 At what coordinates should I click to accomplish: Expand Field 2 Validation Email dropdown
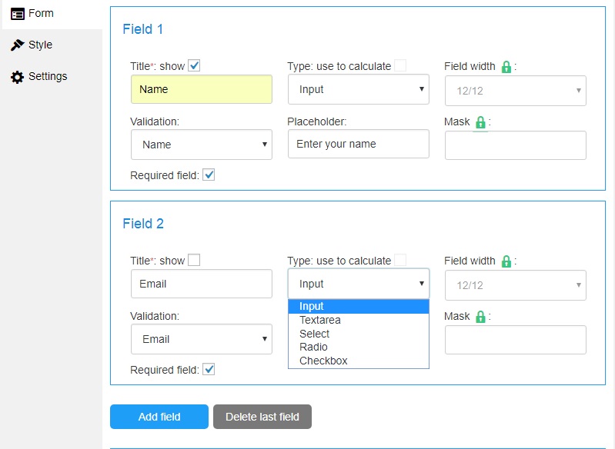pos(202,339)
